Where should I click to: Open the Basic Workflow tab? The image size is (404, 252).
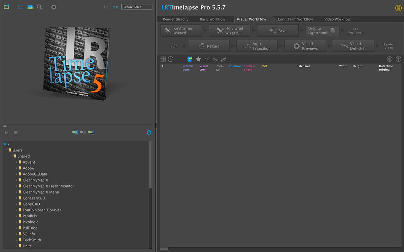coord(212,19)
